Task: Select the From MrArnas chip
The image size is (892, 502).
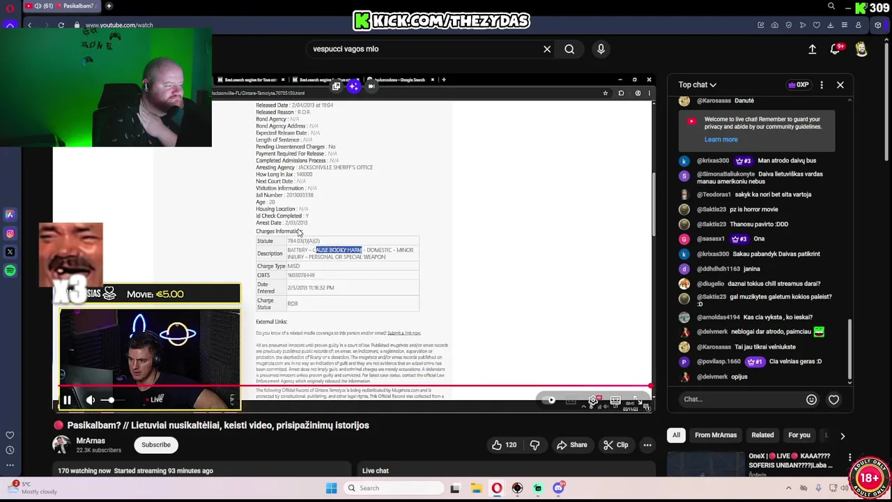Action: [x=716, y=435]
